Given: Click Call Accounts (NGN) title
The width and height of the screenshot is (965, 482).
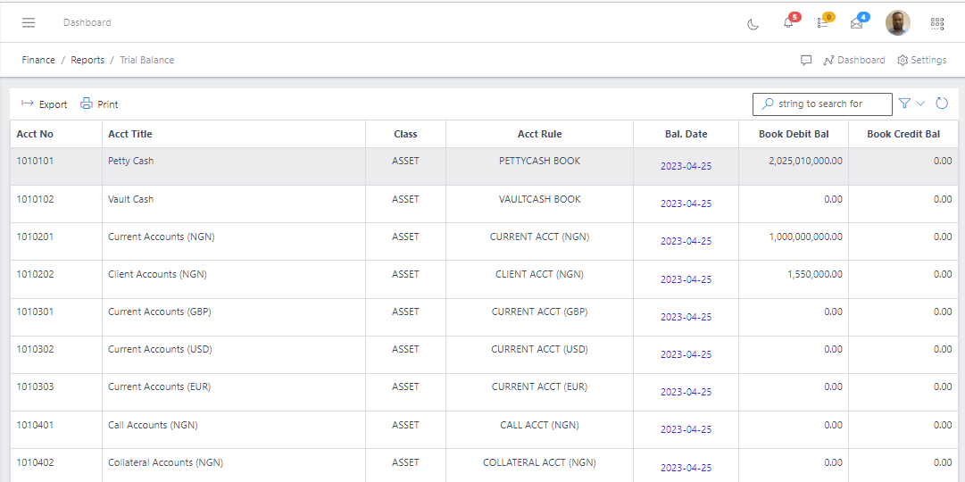Looking at the screenshot, I should (153, 426).
